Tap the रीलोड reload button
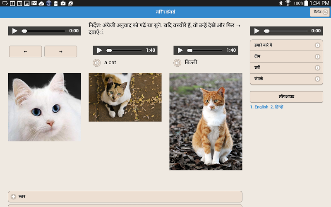This screenshot has width=331, height=207. pos(319,12)
